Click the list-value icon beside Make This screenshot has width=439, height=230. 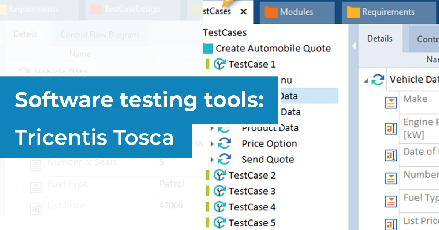click(x=391, y=103)
